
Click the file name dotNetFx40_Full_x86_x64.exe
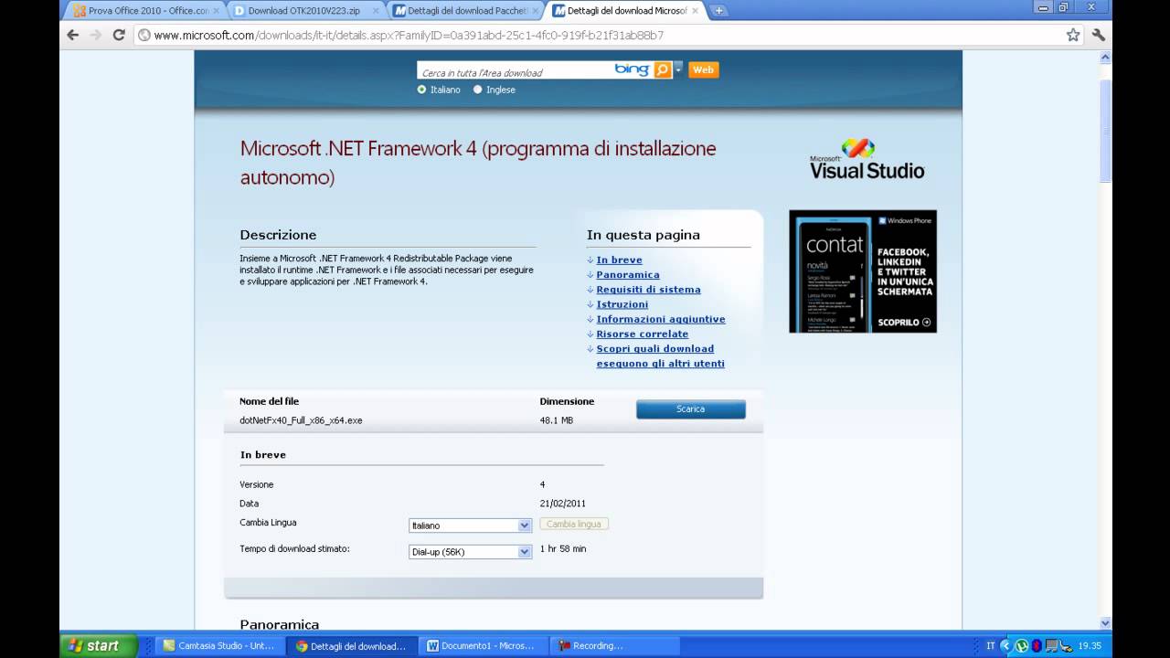click(301, 420)
